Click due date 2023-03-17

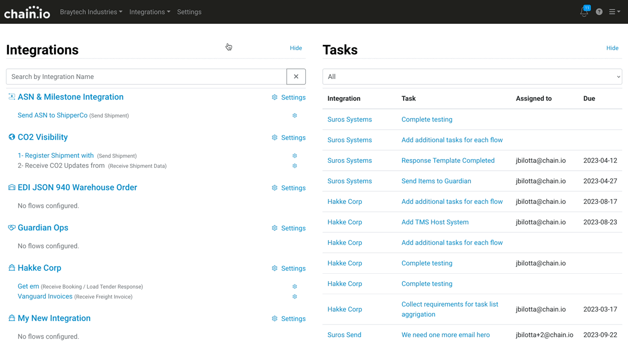tap(600, 309)
